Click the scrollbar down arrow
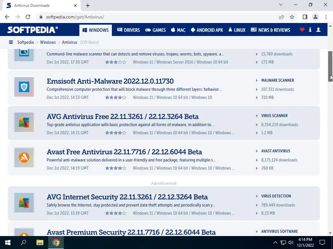The image size is (333, 249). tap(330, 233)
